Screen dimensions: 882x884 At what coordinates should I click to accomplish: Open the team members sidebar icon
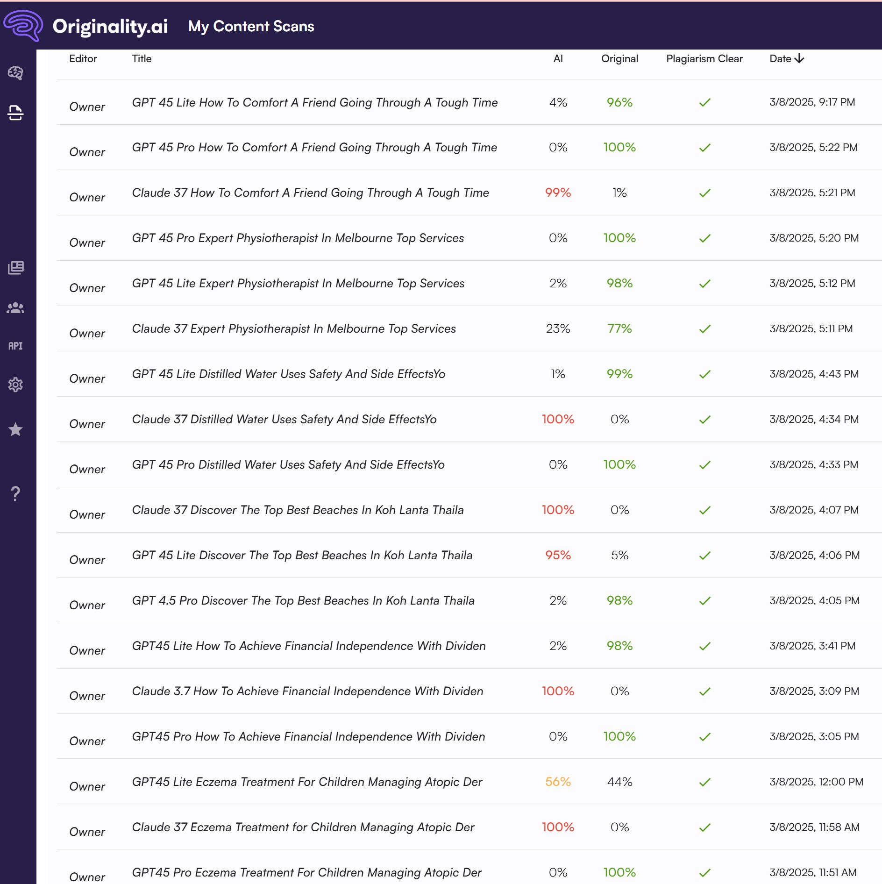[15, 307]
